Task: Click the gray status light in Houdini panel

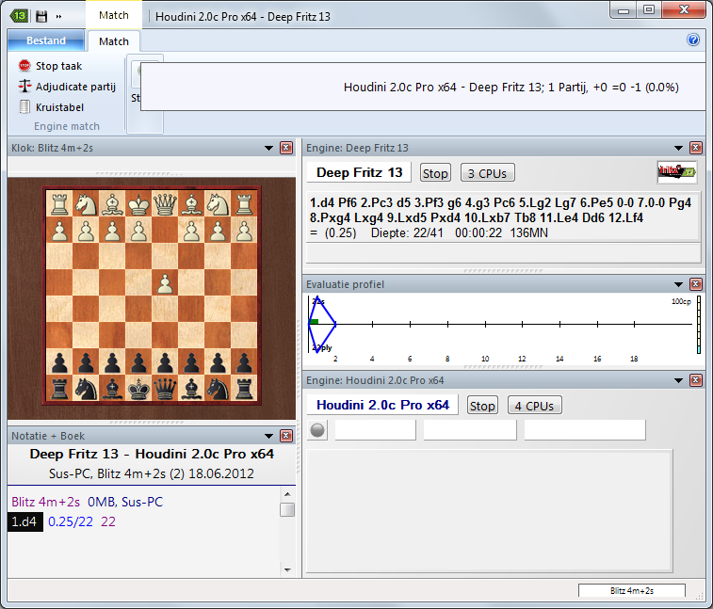Action: pos(318,430)
